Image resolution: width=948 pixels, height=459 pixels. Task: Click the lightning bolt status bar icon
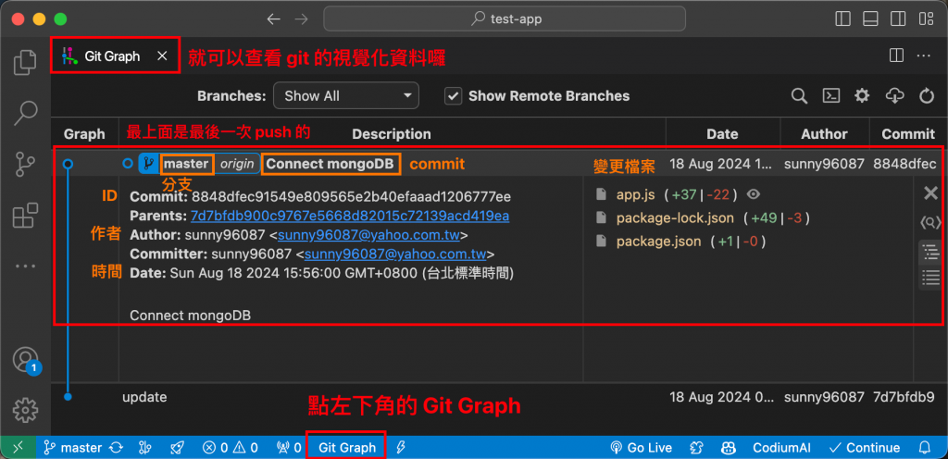pos(400,448)
